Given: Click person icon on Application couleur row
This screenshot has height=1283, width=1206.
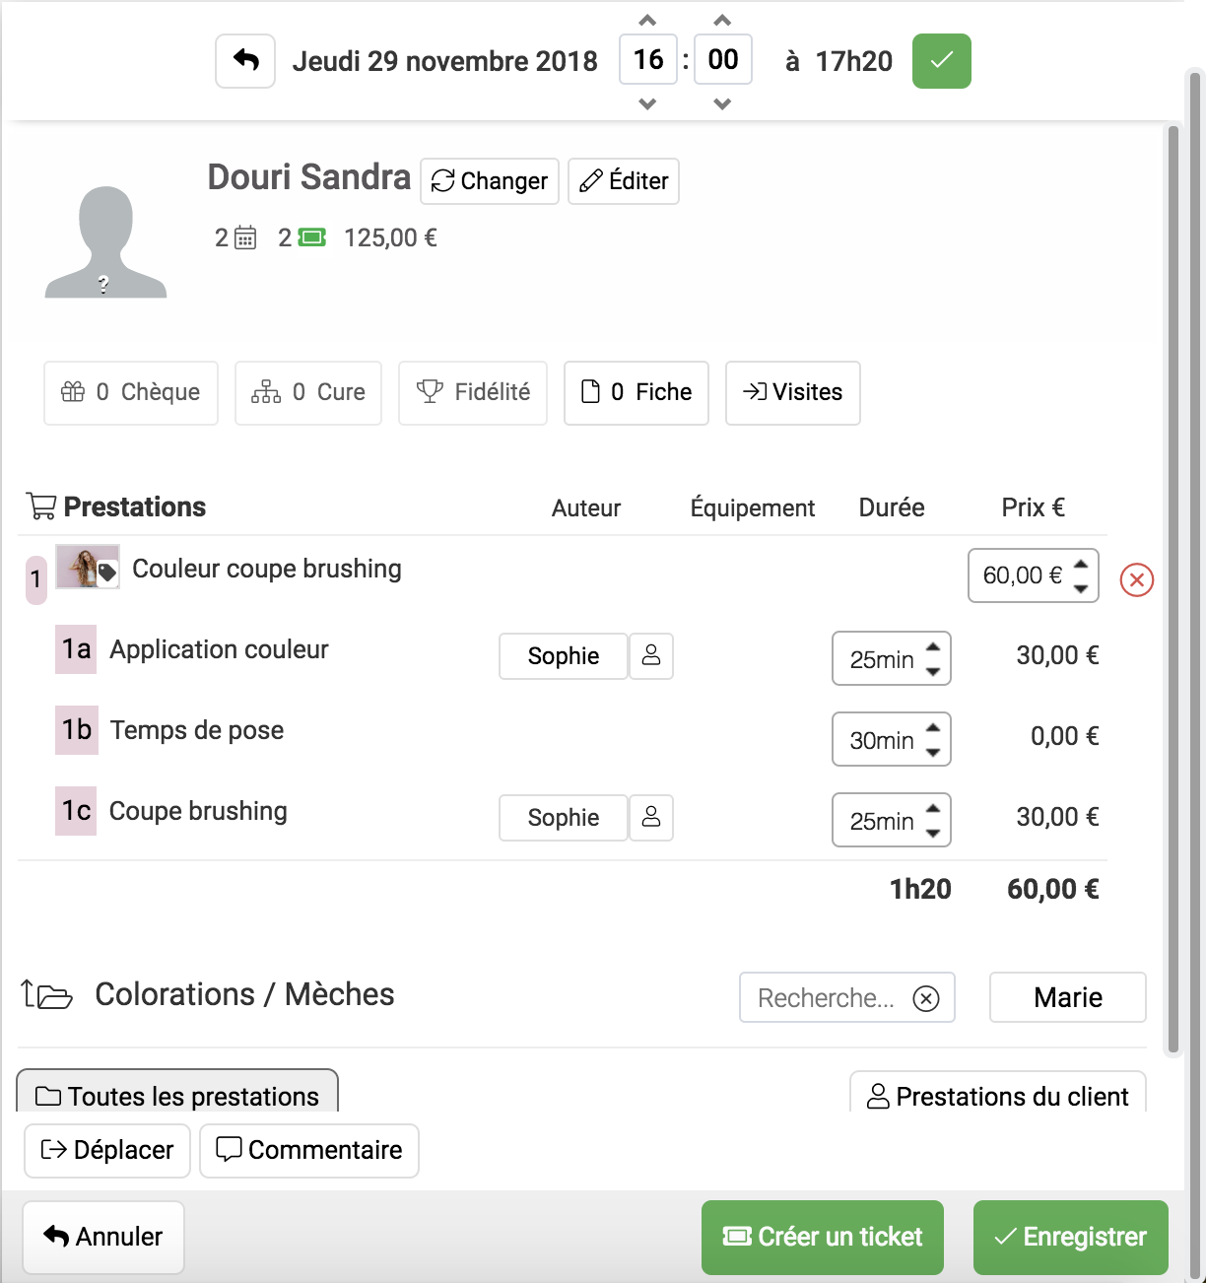Looking at the screenshot, I should [x=651, y=656].
